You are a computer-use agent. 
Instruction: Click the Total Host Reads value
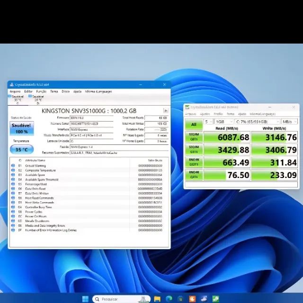[x=156, y=118]
